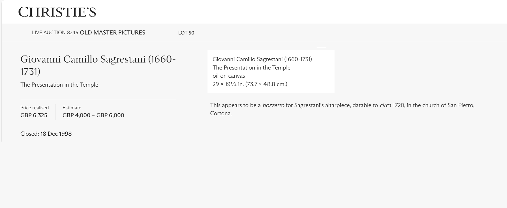Click the GBP 4,000 – GBP 6,000 estimate
The width and height of the screenshot is (507, 208).
pyautogui.click(x=93, y=115)
